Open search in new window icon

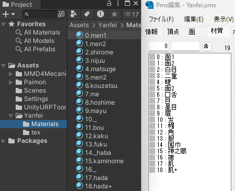pyautogui.click(x=61, y=14)
